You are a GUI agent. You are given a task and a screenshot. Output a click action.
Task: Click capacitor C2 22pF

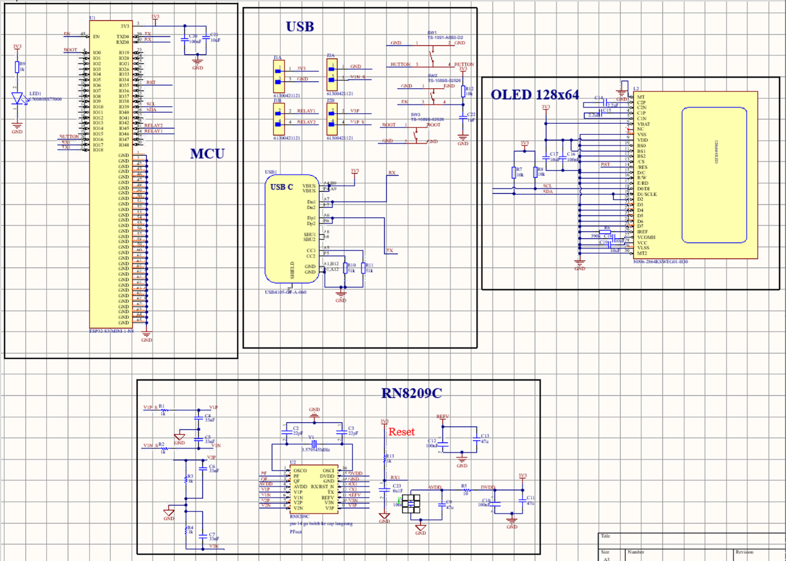(x=286, y=431)
